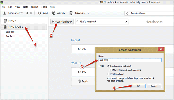
Task: Click the Your list section heading
Action: (76, 63)
